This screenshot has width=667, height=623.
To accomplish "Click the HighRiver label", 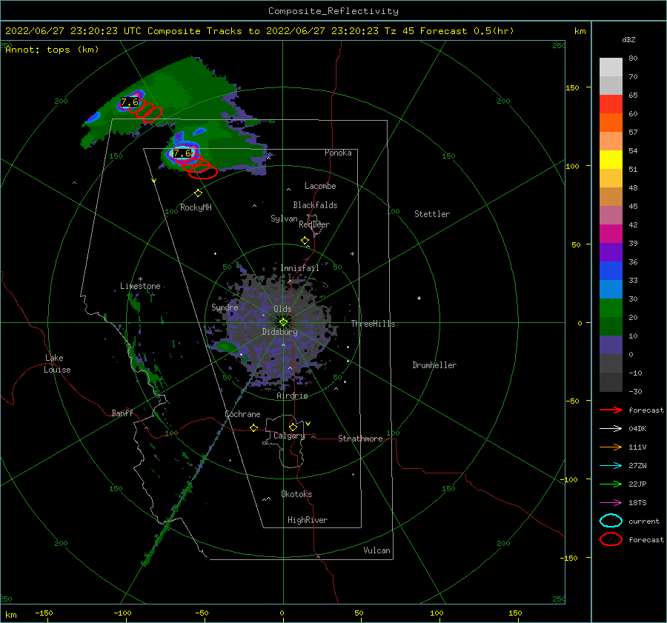I will tap(308, 520).
